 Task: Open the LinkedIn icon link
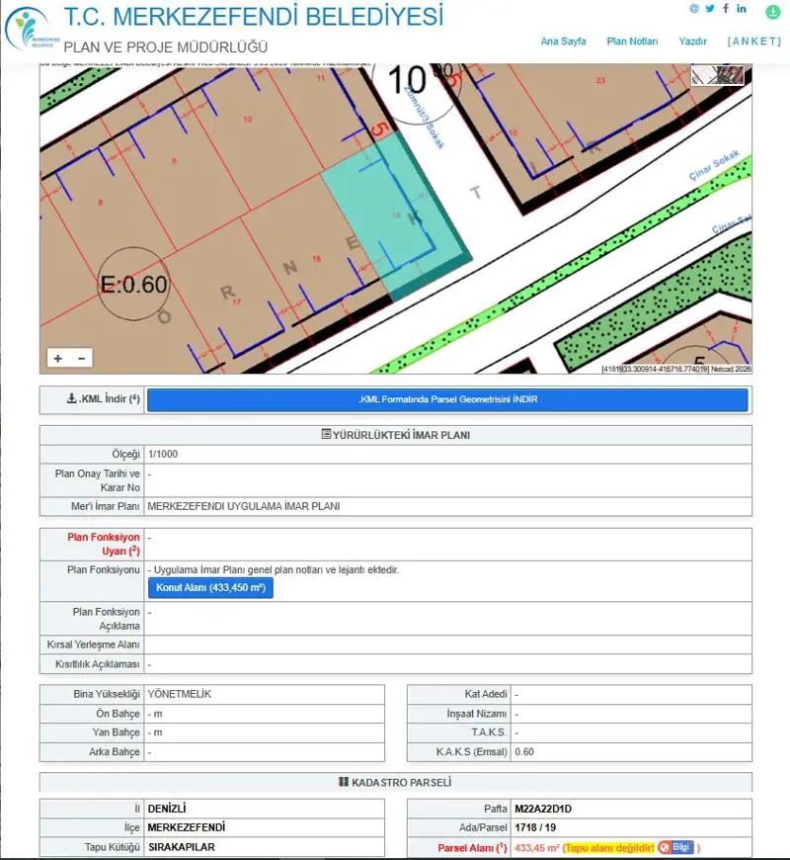tap(742, 8)
